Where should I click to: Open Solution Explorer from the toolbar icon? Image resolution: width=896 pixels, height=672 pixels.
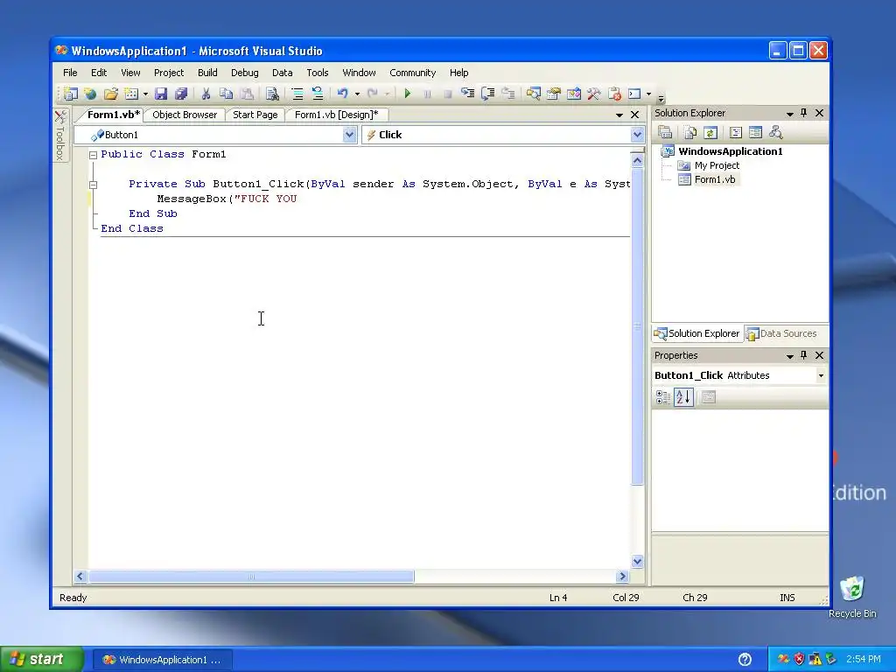tap(533, 93)
